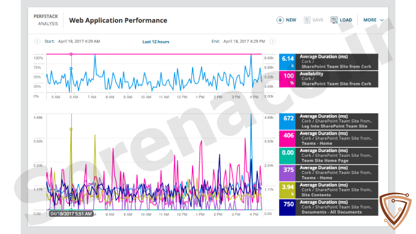The image size is (416, 234).
Task: Go to next time range arrow
Action: 272,42
